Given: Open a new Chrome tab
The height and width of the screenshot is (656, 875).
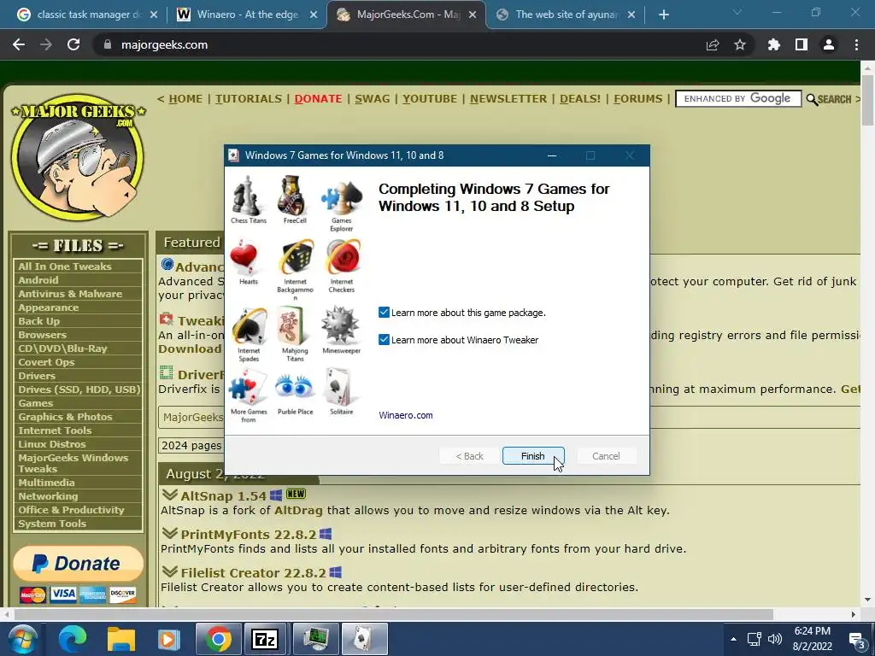Looking at the screenshot, I should point(663,15).
